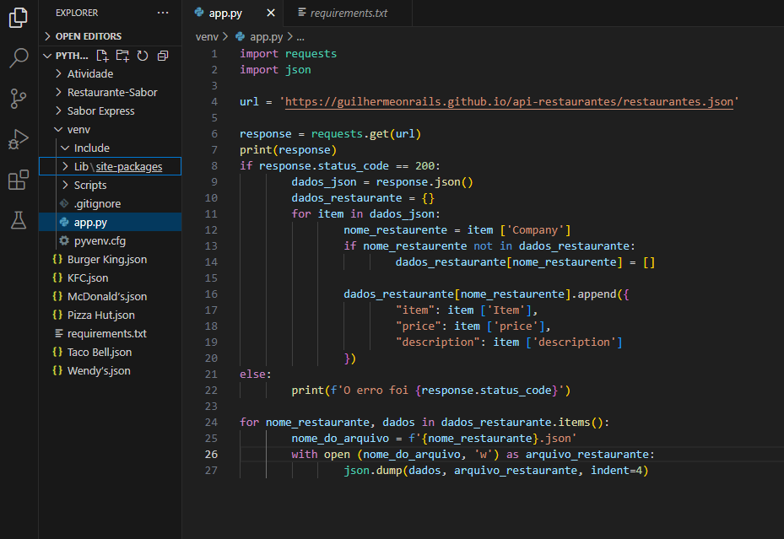Collapse the PYTH... workspace root folder

(x=48, y=56)
